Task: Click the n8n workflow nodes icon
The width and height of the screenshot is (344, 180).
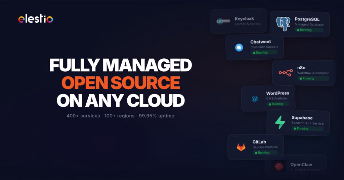Action: (286, 73)
